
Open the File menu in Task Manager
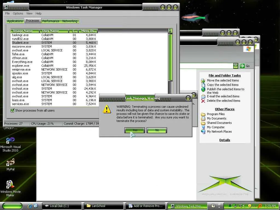(x=7, y=13)
